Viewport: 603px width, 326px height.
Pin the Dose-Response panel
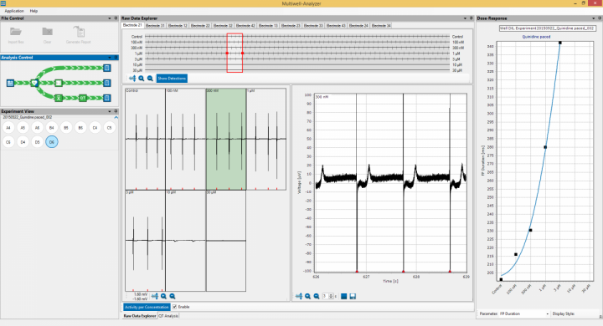coord(600,18)
